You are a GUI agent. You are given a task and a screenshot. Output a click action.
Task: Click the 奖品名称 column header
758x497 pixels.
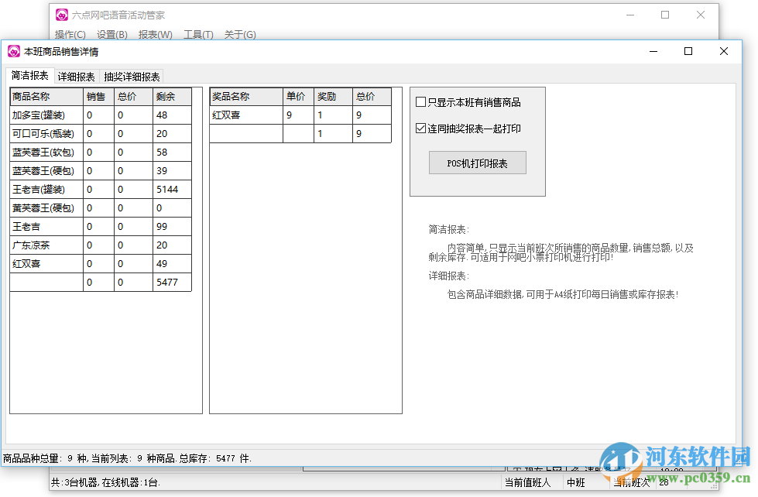tap(245, 96)
